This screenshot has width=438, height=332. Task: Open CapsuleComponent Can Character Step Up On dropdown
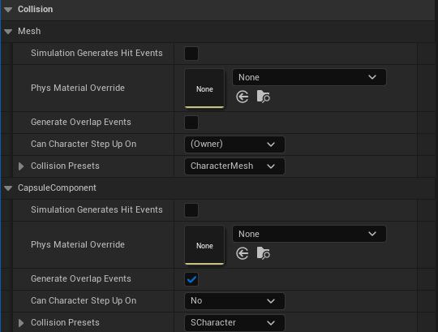(x=234, y=301)
